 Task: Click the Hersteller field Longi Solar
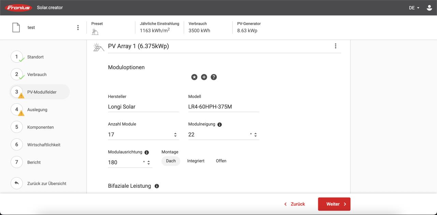coord(143,107)
